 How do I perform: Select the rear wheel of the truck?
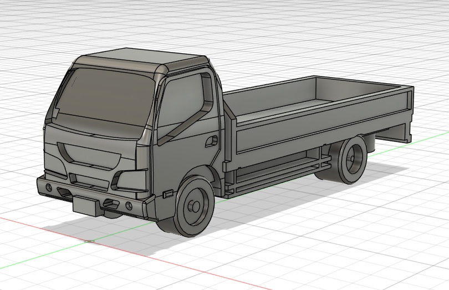coord(351,159)
